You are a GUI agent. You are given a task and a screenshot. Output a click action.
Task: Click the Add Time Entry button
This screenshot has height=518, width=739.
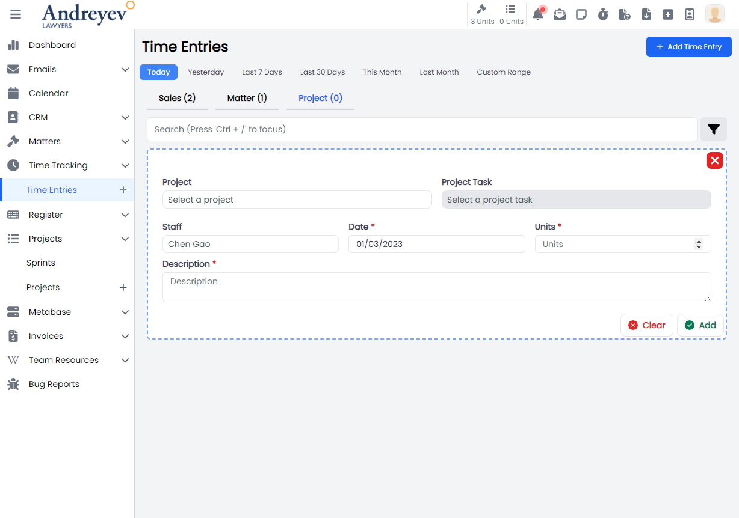click(x=688, y=47)
